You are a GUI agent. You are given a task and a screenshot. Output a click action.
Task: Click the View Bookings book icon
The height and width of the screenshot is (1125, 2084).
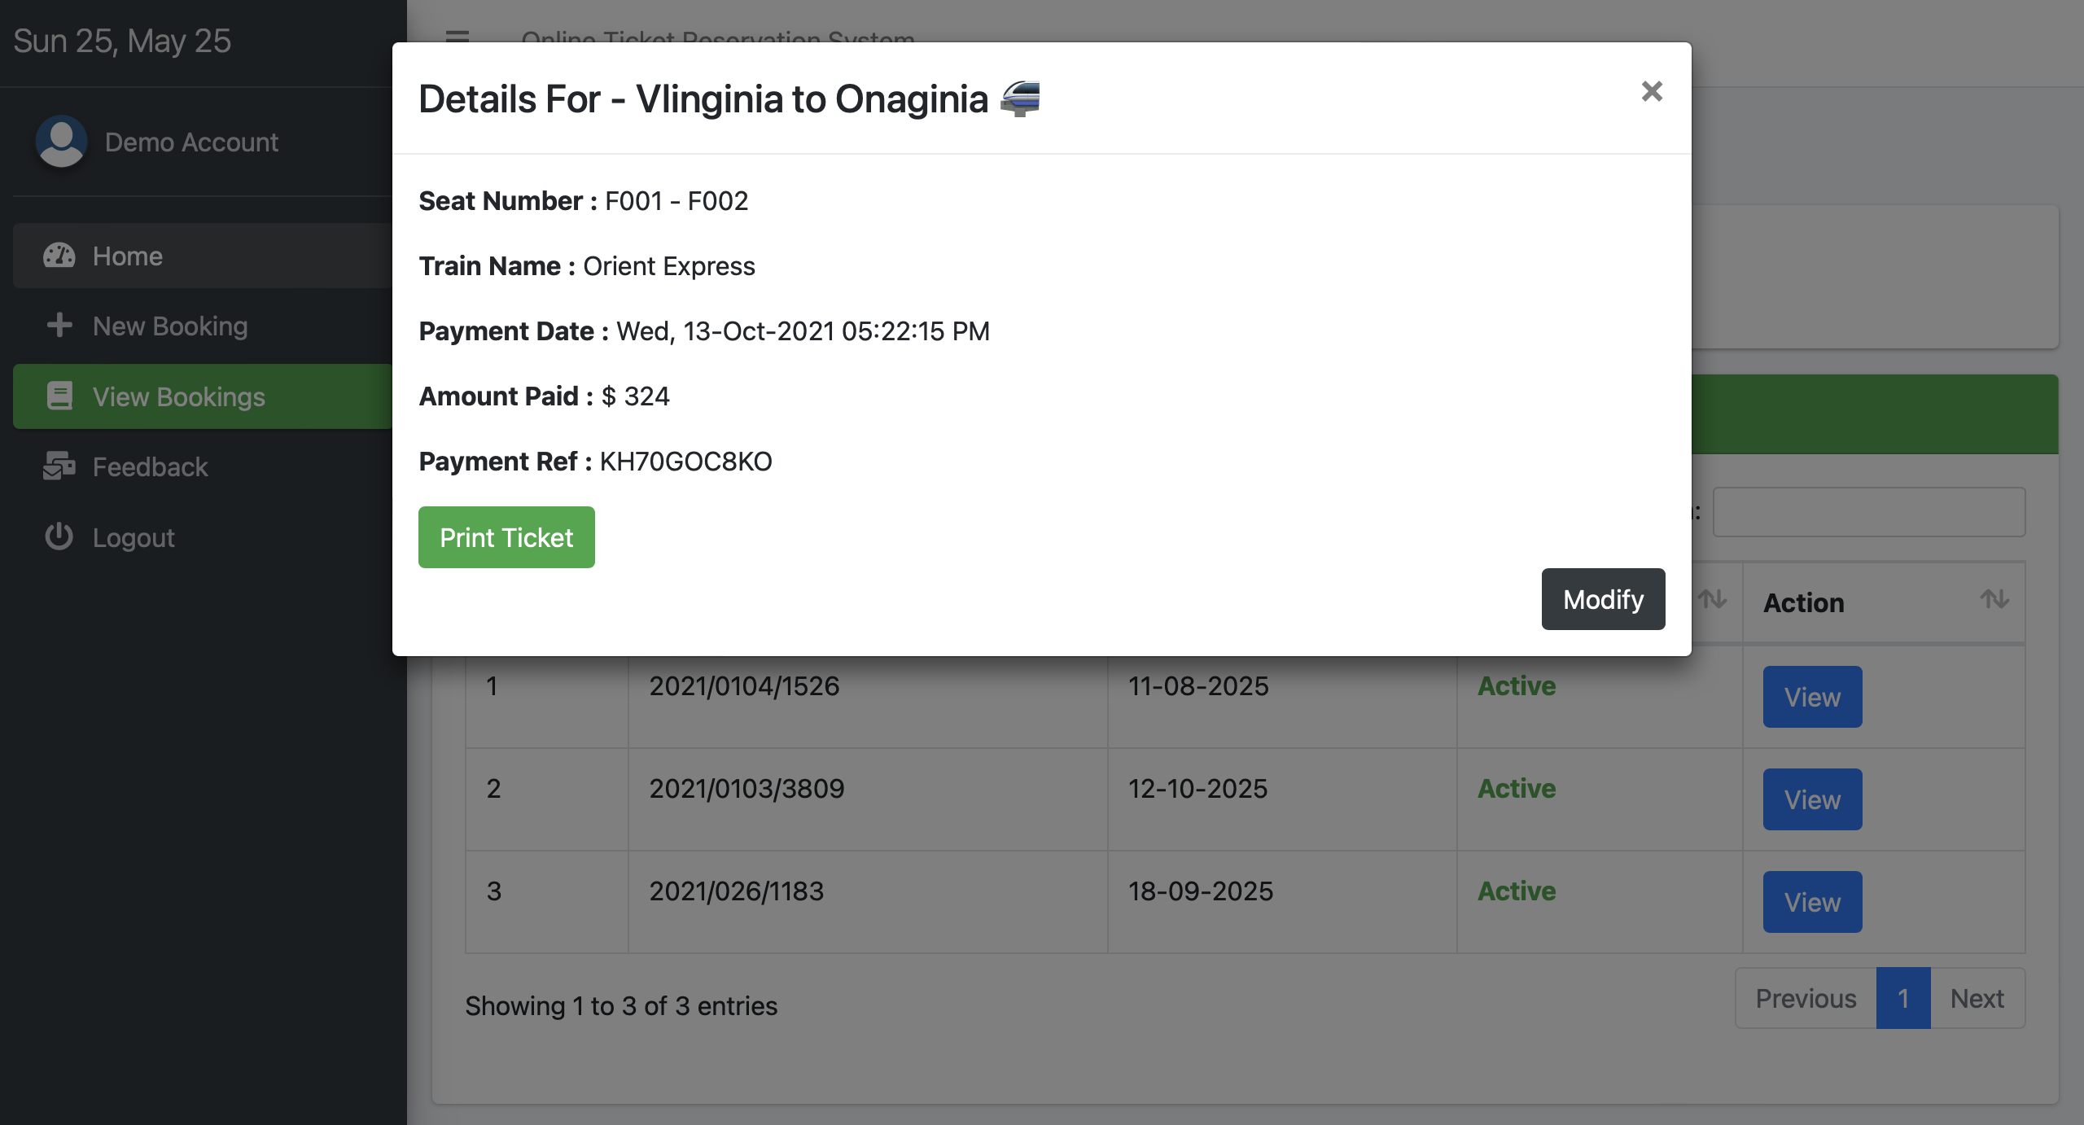point(59,396)
